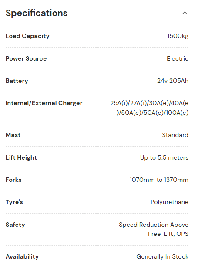Screen dimensions: 198x273
Task: Click the 1070mm to 1370mm value
Action: 159,180
